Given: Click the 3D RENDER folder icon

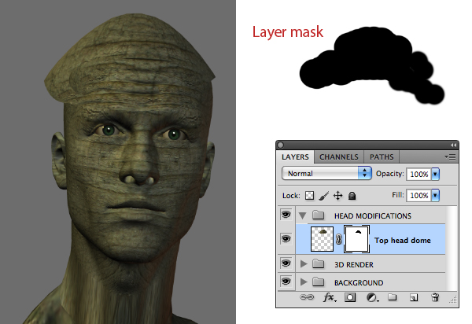Looking at the screenshot, I should coord(318,263).
